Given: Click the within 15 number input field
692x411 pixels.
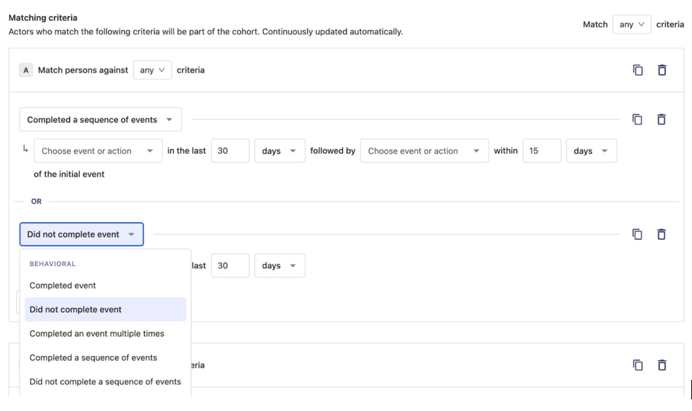Looking at the screenshot, I should (541, 151).
